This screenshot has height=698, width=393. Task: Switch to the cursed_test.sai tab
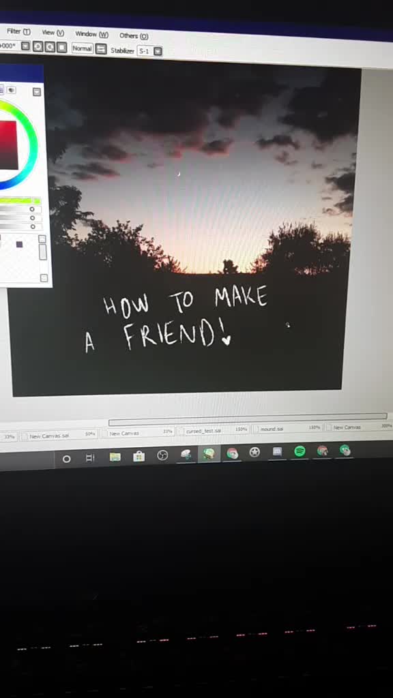pos(213,431)
